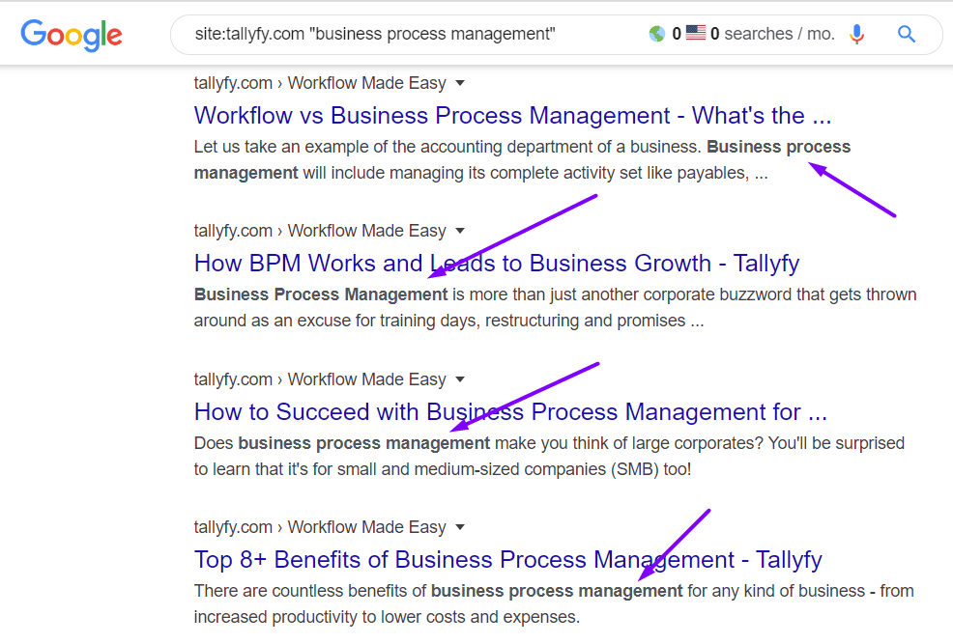Expand dropdown arrow beside second result URL

[x=460, y=231]
